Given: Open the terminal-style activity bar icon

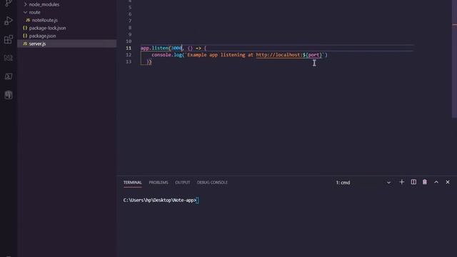Looking at the screenshot, I should click(9, 76).
